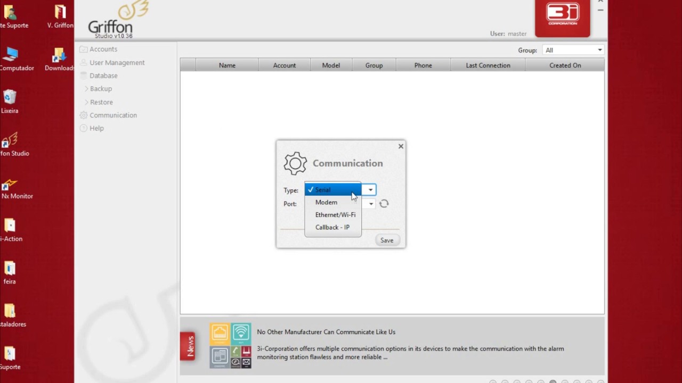Open the news communication icons thumbnail
The height and width of the screenshot is (383, 682).
pyautogui.click(x=230, y=346)
